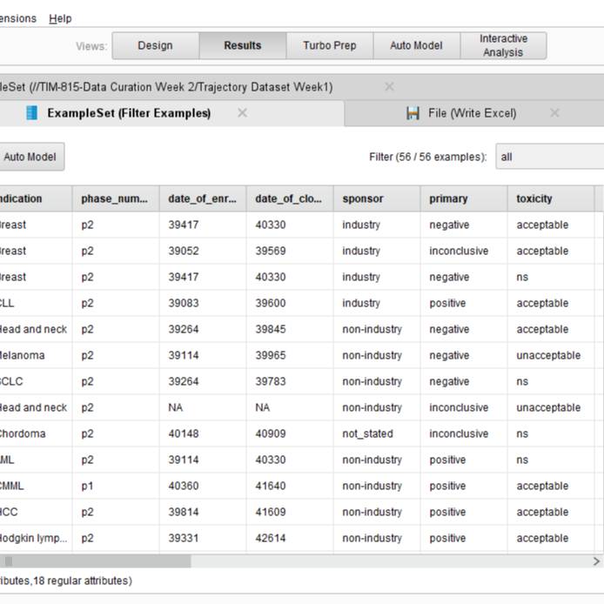Open the Turbo Prep view
604x604 pixels.
click(x=329, y=45)
